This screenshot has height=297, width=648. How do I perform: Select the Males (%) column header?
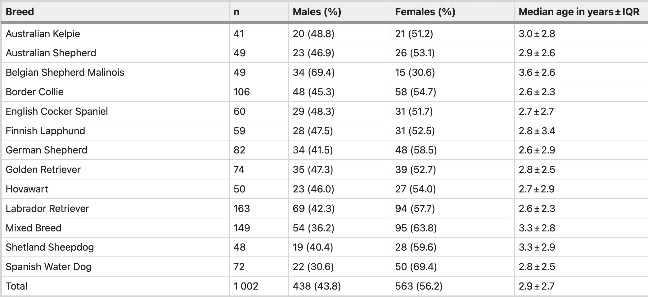(317, 12)
